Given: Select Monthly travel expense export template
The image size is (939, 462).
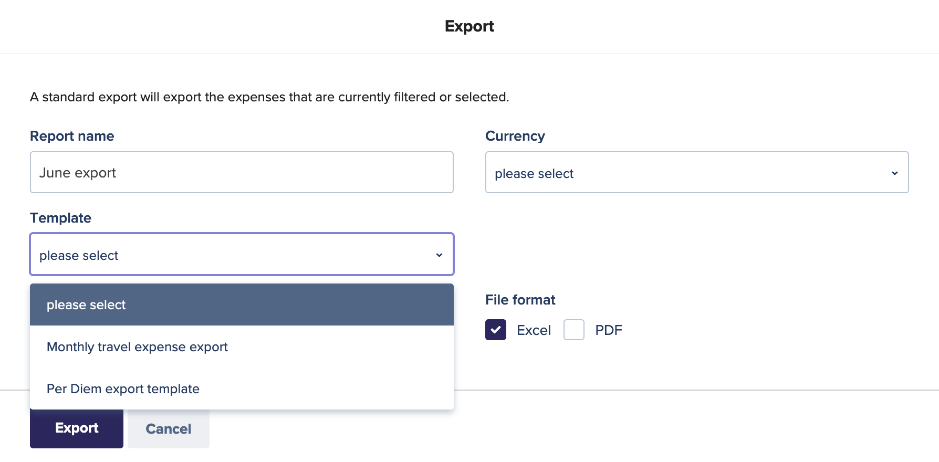Looking at the screenshot, I should click(x=242, y=346).
